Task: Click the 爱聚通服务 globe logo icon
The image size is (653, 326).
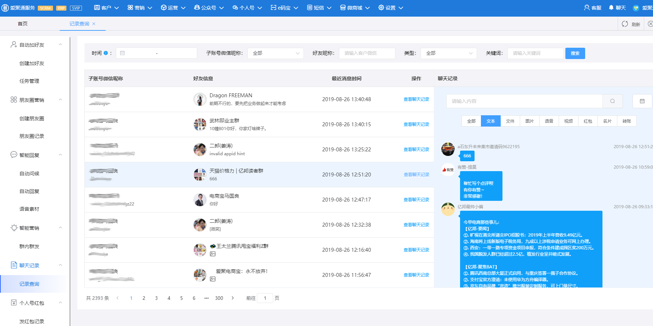Action: point(5,8)
